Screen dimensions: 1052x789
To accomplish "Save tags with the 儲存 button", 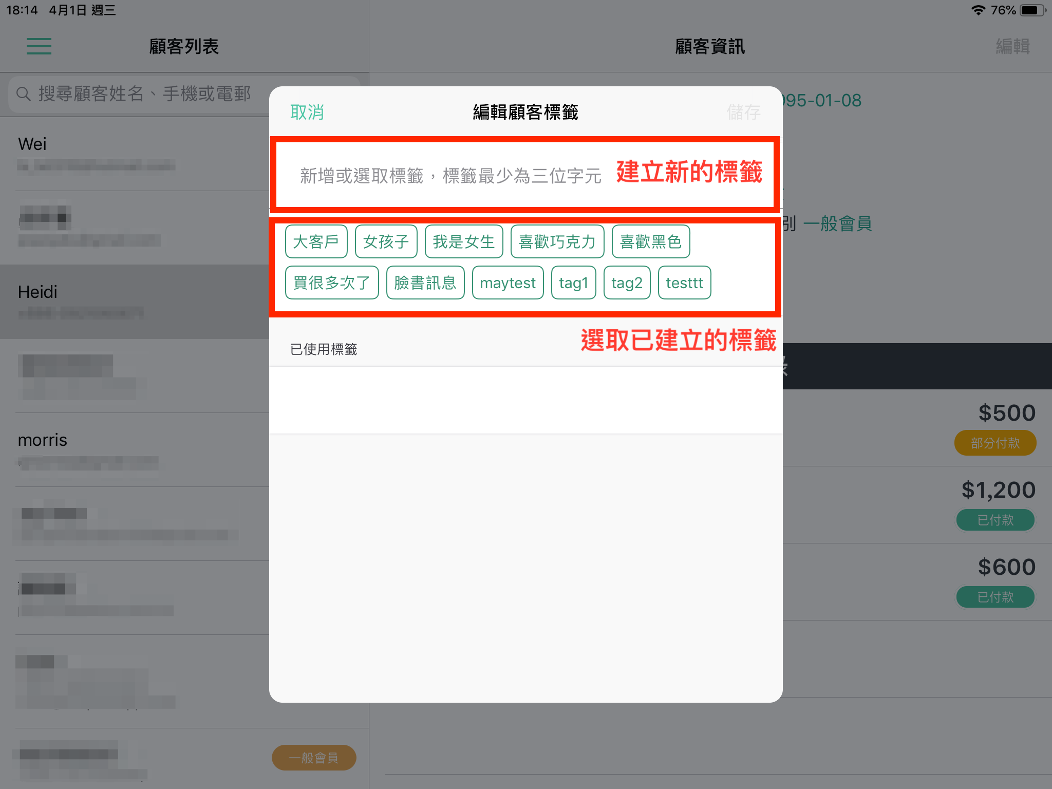I will point(743,112).
